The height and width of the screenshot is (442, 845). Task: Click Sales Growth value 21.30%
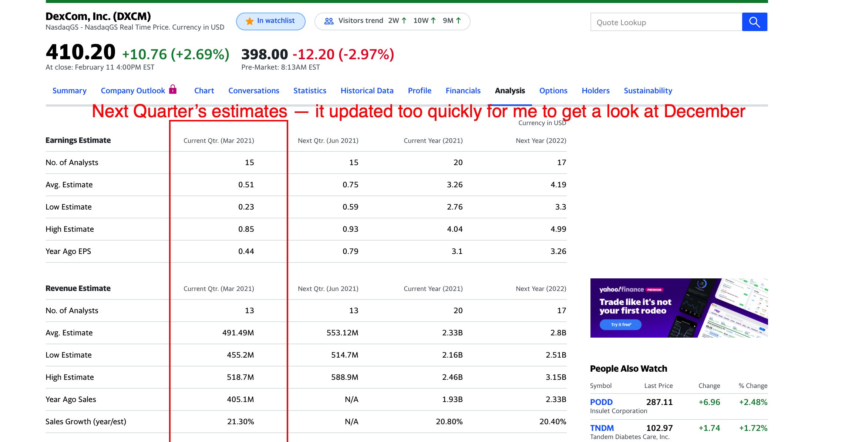pos(240,422)
